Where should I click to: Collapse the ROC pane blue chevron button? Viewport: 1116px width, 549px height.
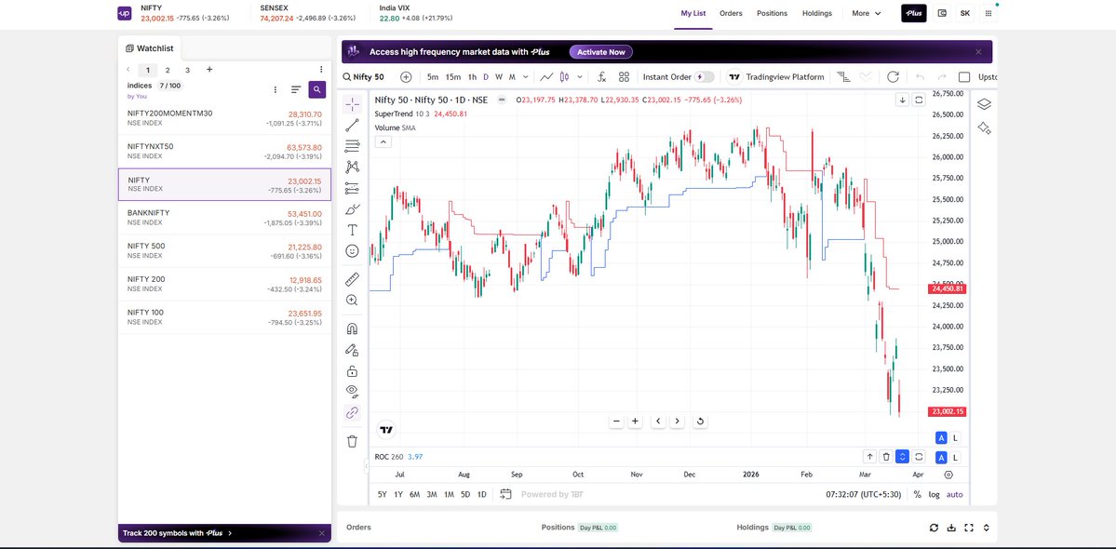[903, 457]
